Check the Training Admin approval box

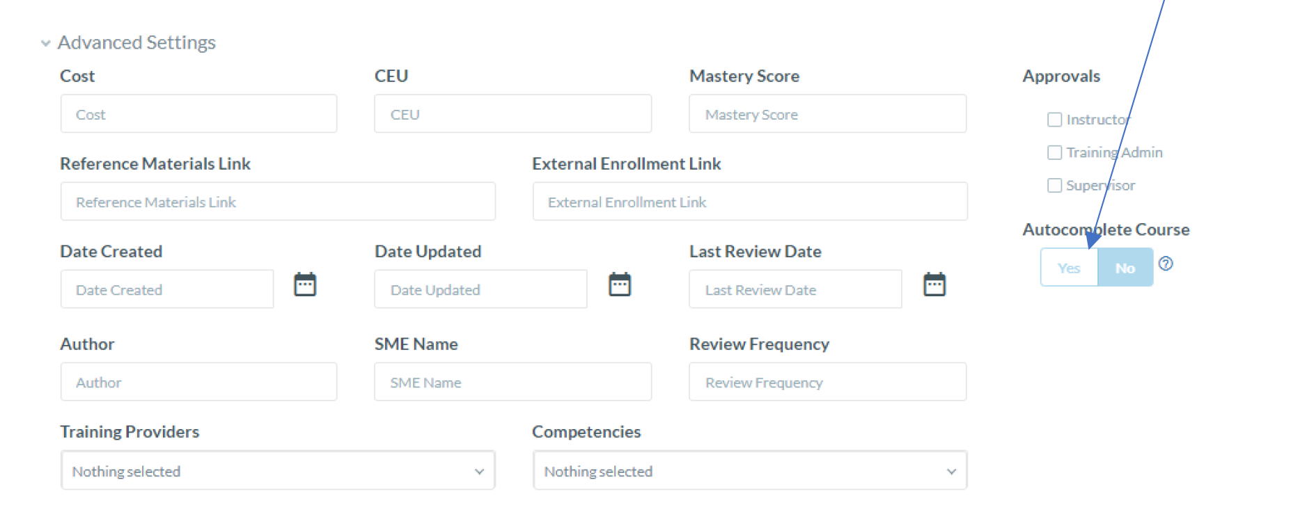[1055, 152]
